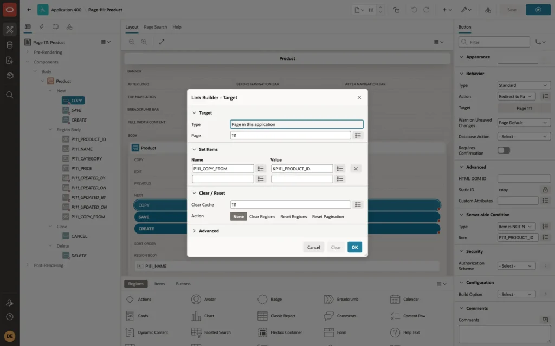Open the Help tab

[x=177, y=27]
